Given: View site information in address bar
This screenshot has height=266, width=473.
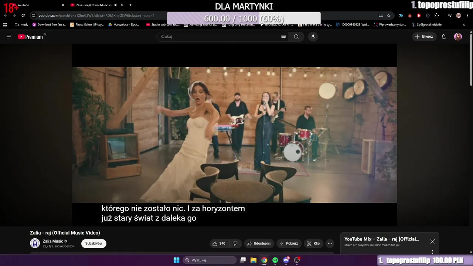Looking at the screenshot, I should [x=34, y=16].
